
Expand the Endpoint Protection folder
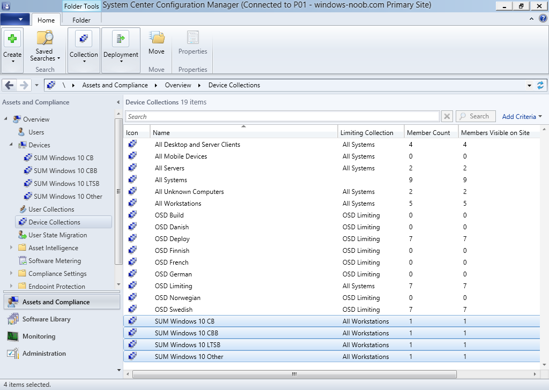coord(11,286)
